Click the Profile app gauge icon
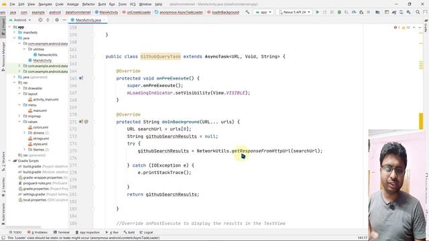 (x=354, y=12)
